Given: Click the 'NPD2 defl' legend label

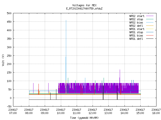Looking at the screenshot, I should tap(136, 26).
